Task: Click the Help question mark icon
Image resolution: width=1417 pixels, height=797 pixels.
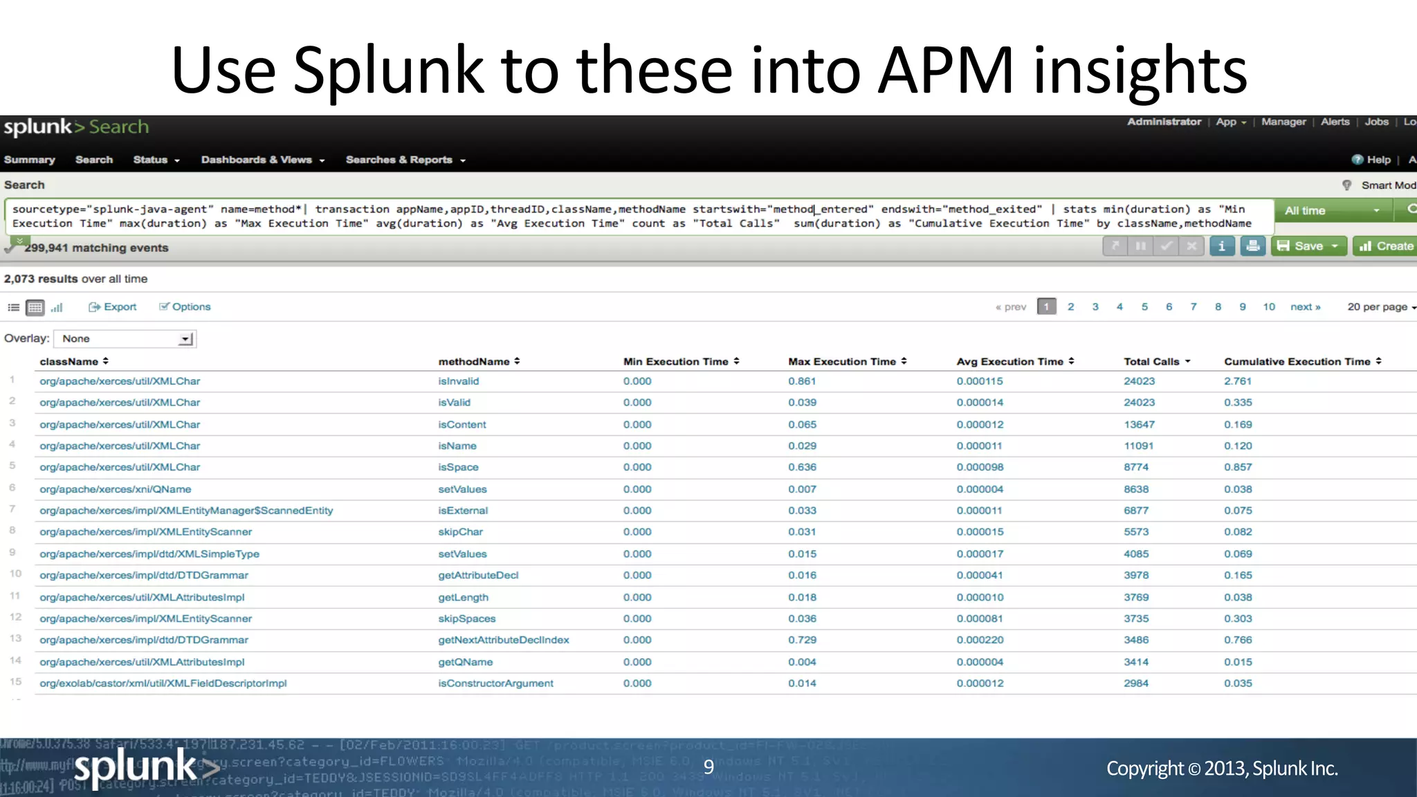Action: click(x=1357, y=160)
